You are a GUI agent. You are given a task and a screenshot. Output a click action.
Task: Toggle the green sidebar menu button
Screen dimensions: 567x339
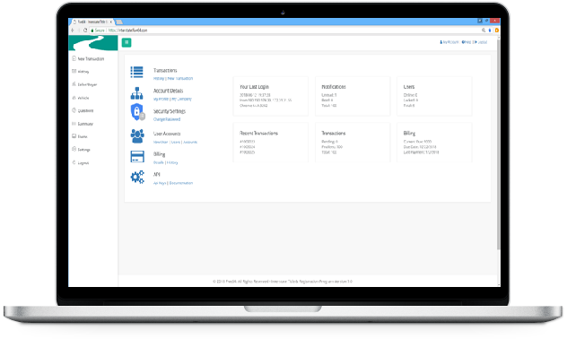coord(126,43)
